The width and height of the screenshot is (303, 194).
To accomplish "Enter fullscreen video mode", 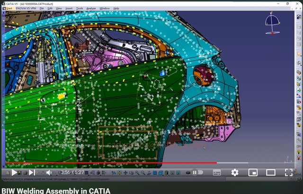I will click(x=288, y=173).
